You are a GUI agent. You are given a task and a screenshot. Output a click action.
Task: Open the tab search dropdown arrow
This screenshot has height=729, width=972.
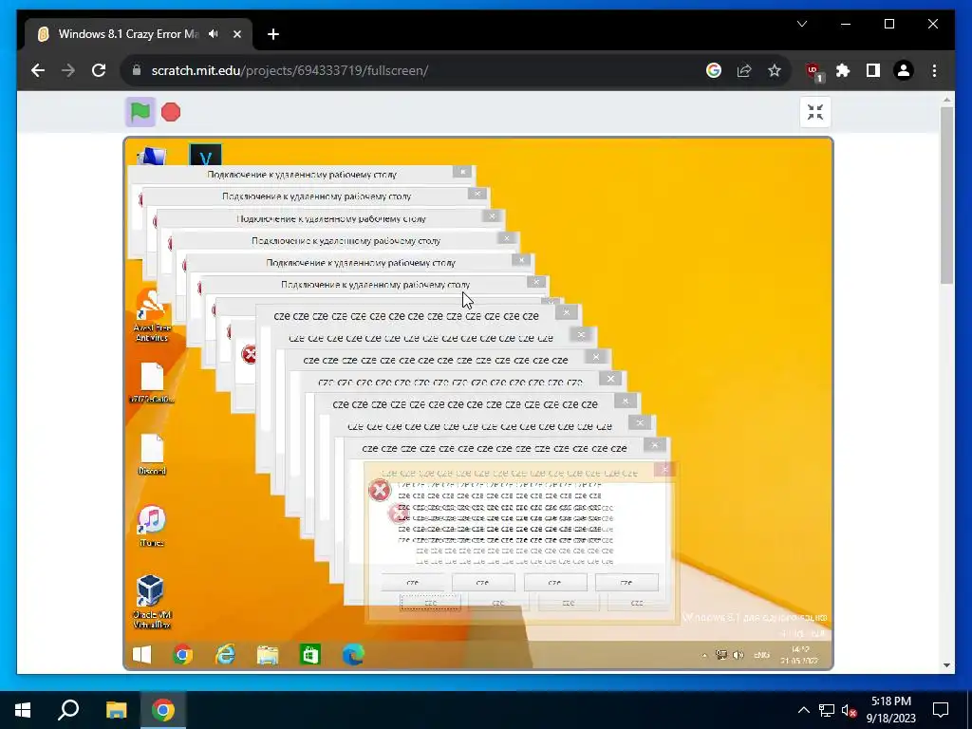(802, 24)
